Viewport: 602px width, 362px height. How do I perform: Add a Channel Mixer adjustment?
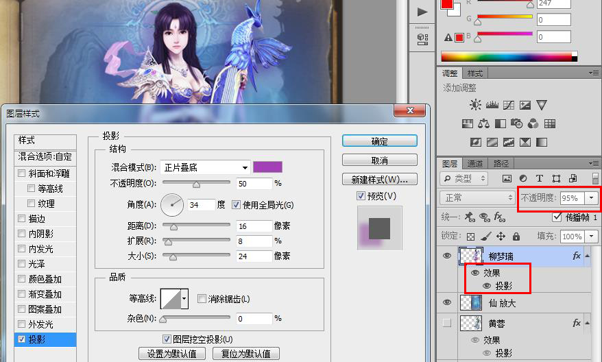click(x=533, y=123)
